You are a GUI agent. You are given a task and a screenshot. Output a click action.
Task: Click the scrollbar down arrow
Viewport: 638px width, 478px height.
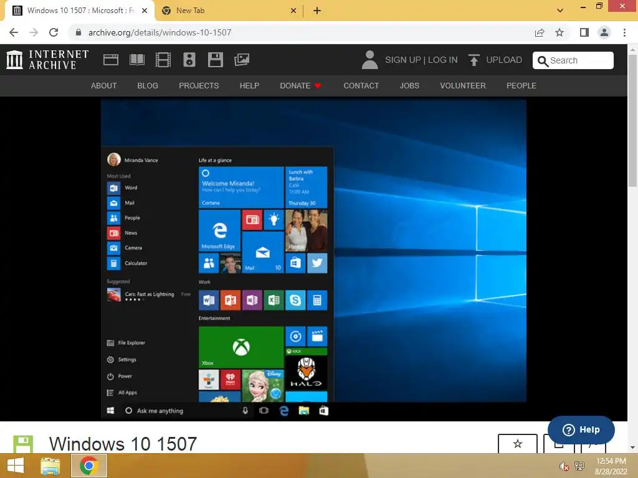tap(632, 448)
